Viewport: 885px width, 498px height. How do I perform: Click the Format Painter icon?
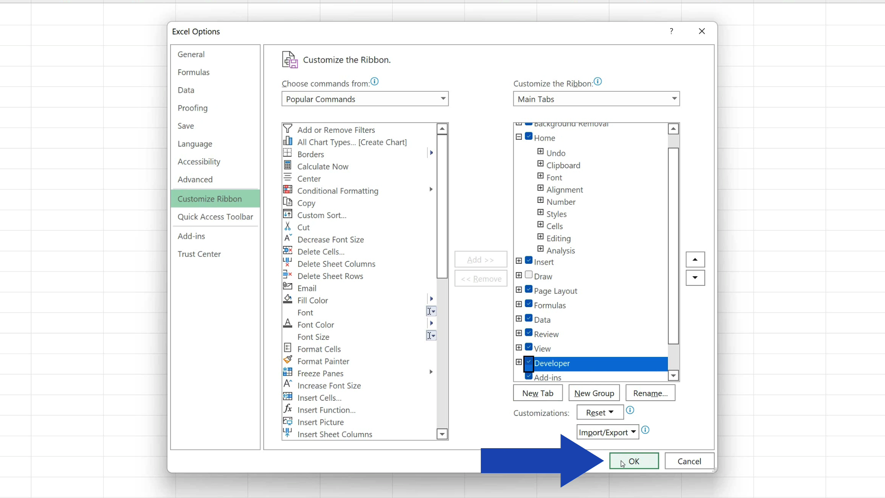click(288, 361)
